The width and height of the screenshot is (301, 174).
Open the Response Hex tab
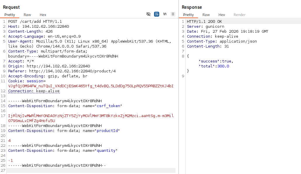point(222,15)
